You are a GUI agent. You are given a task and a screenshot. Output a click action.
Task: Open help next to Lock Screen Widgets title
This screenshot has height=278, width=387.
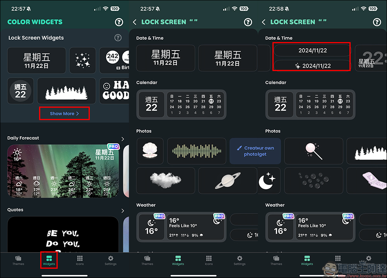[118, 38]
